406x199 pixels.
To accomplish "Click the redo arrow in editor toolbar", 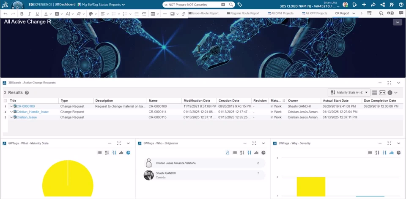I will click(13, 14).
